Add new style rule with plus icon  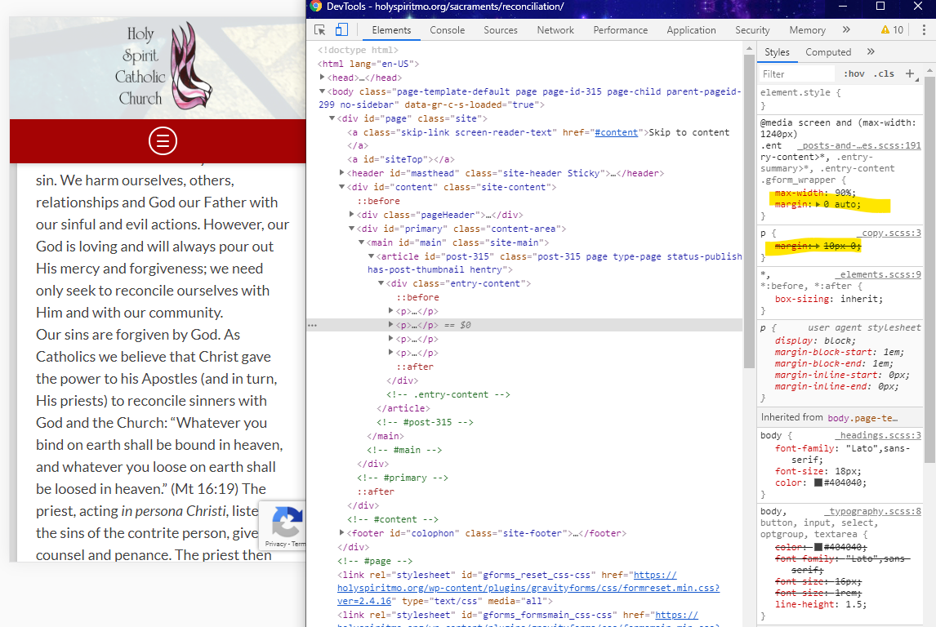point(910,73)
